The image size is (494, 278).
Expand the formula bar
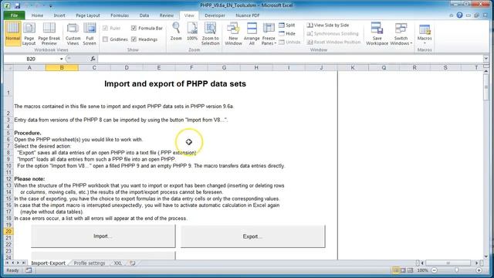[486, 59]
